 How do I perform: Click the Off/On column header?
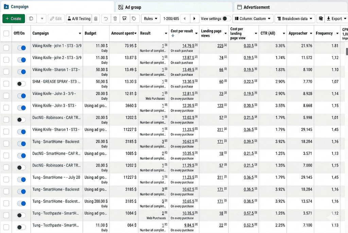pos(19,33)
